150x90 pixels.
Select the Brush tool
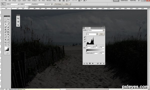[8, 27]
